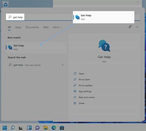Click the magnifier icon beside web result
146x131 pixels.
[x=10, y=65]
